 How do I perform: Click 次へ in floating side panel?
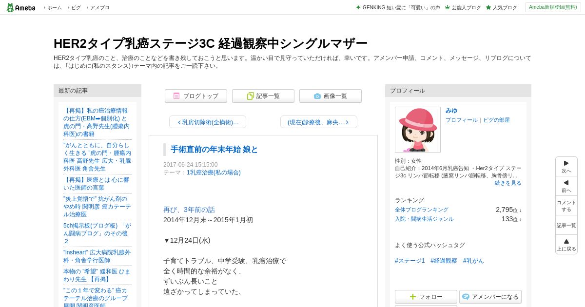click(x=566, y=167)
